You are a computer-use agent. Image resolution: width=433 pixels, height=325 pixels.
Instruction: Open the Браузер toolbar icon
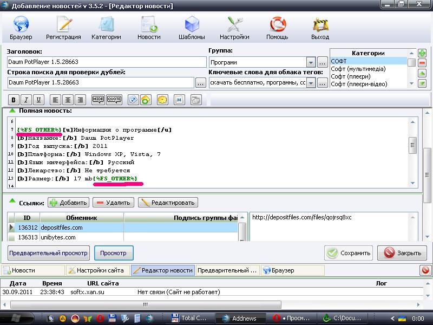(x=21, y=28)
